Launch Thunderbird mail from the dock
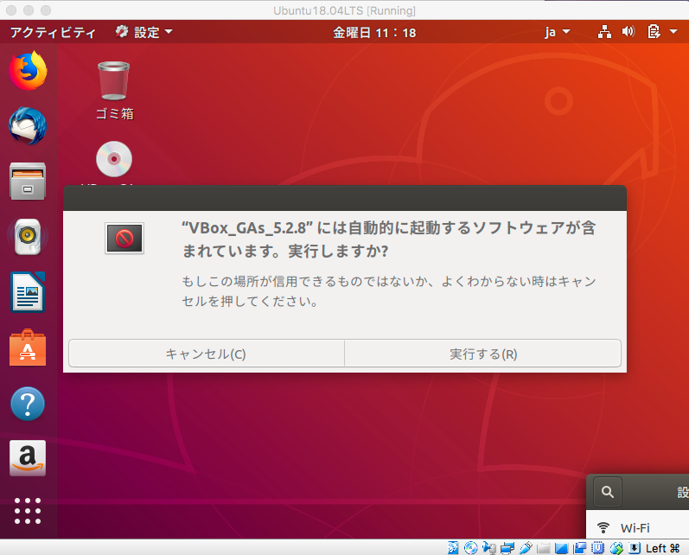Screen dimensions: 689x555 tap(28, 126)
